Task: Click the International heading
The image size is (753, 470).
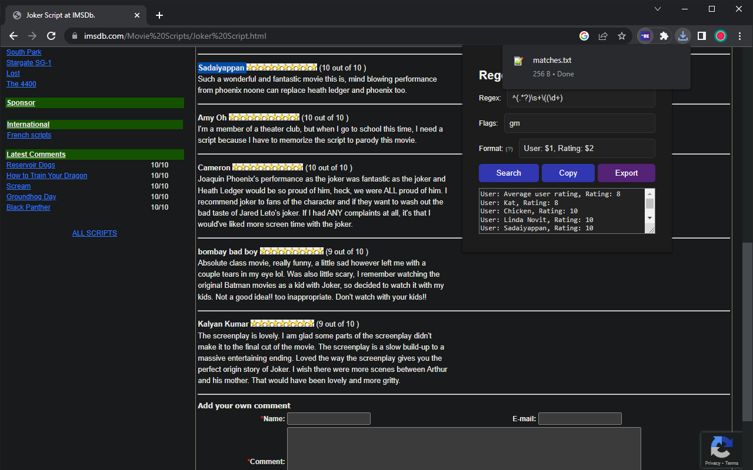Action: 28,125
